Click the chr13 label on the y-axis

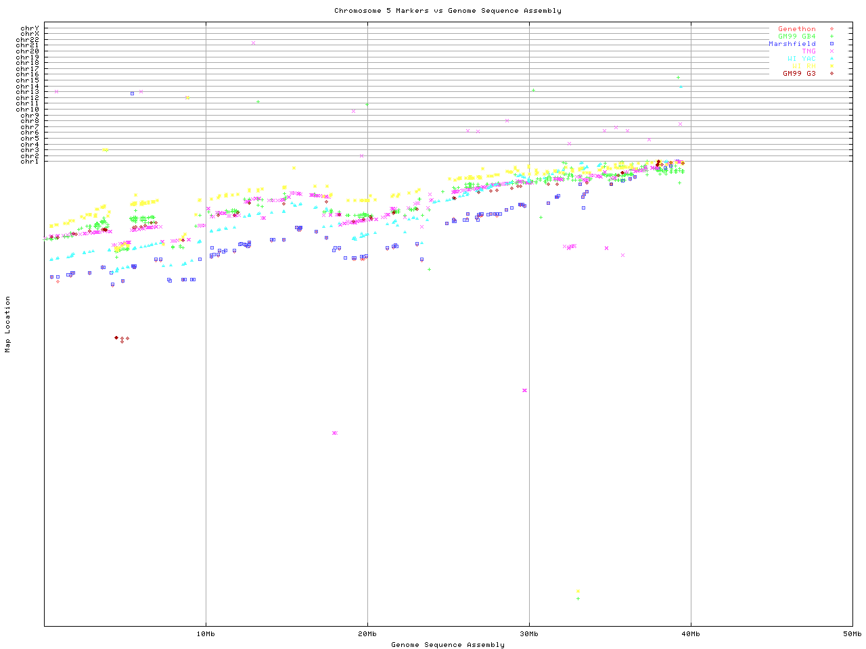coord(30,92)
